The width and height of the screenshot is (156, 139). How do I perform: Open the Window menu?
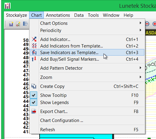coord(111,15)
